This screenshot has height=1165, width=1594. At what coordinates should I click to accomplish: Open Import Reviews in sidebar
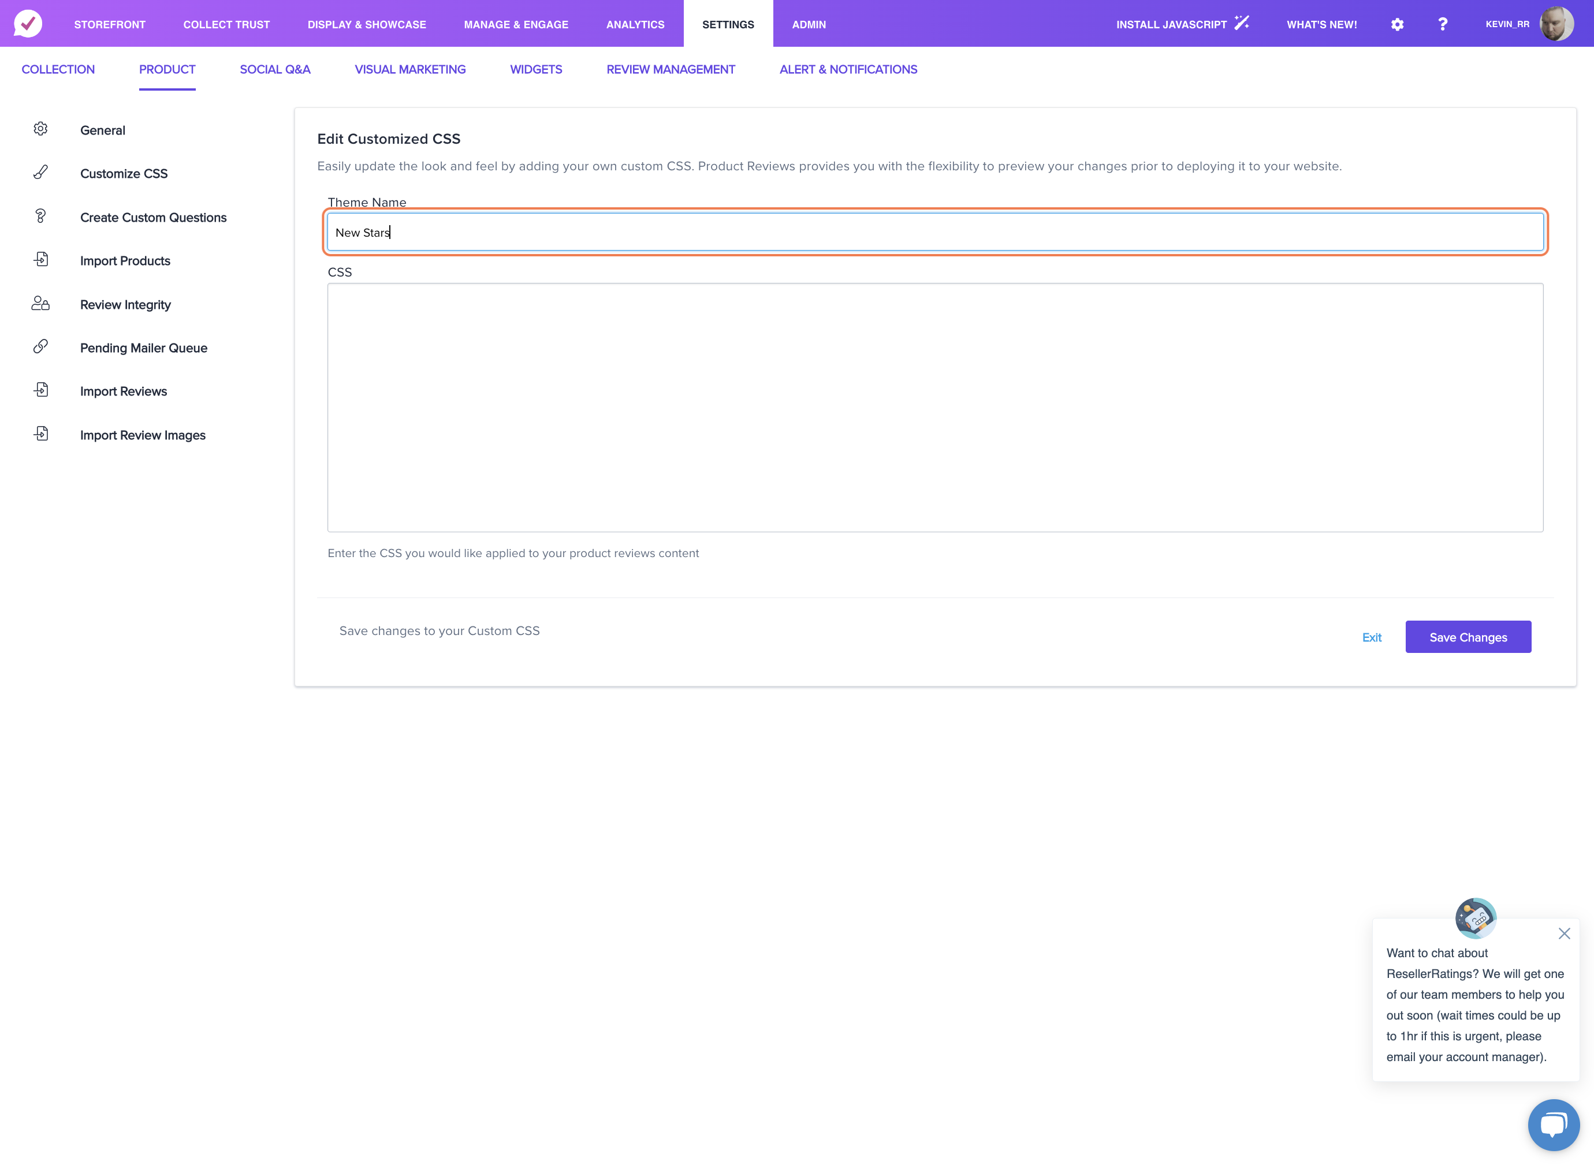click(x=124, y=391)
